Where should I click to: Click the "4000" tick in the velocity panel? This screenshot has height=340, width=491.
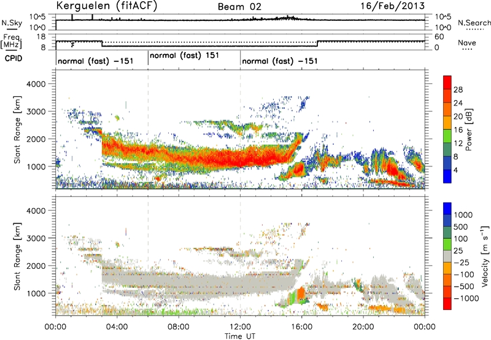(36, 211)
